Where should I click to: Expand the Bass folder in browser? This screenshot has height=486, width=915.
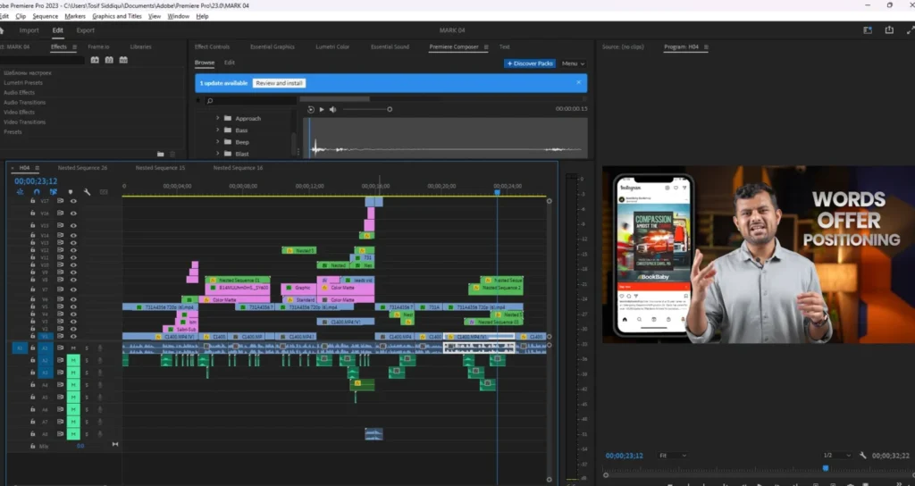pyautogui.click(x=217, y=130)
